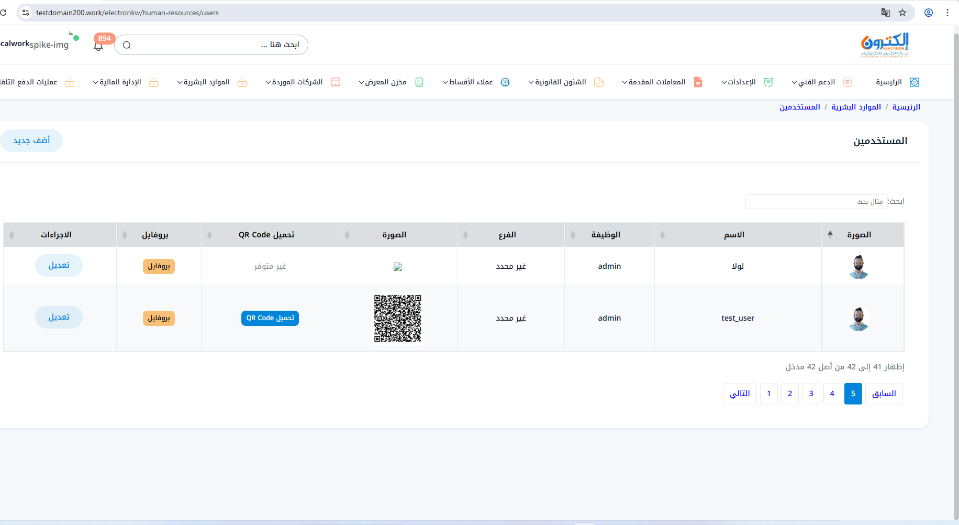Image resolution: width=959 pixels, height=525 pixels.
Task: Open the browser profile icon
Action: [x=929, y=13]
